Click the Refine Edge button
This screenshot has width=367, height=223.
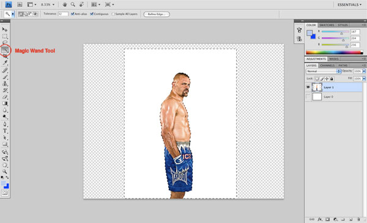click(157, 14)
